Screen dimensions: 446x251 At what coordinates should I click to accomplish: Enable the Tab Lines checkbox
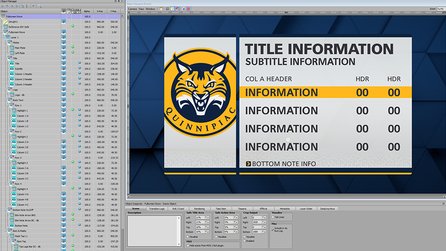273,217
